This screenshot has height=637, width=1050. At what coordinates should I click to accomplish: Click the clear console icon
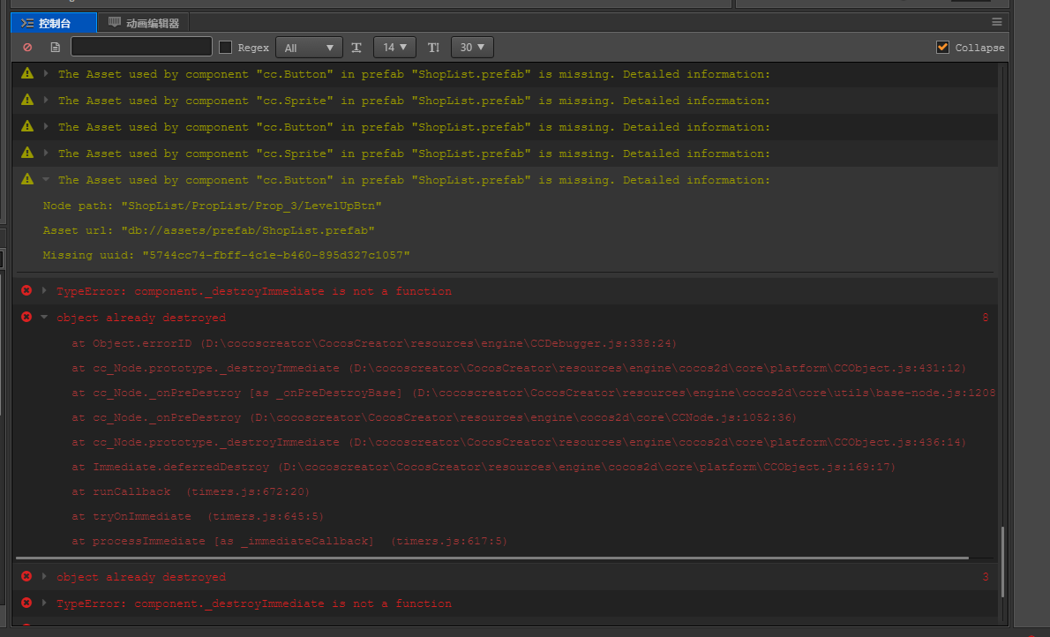27,48
